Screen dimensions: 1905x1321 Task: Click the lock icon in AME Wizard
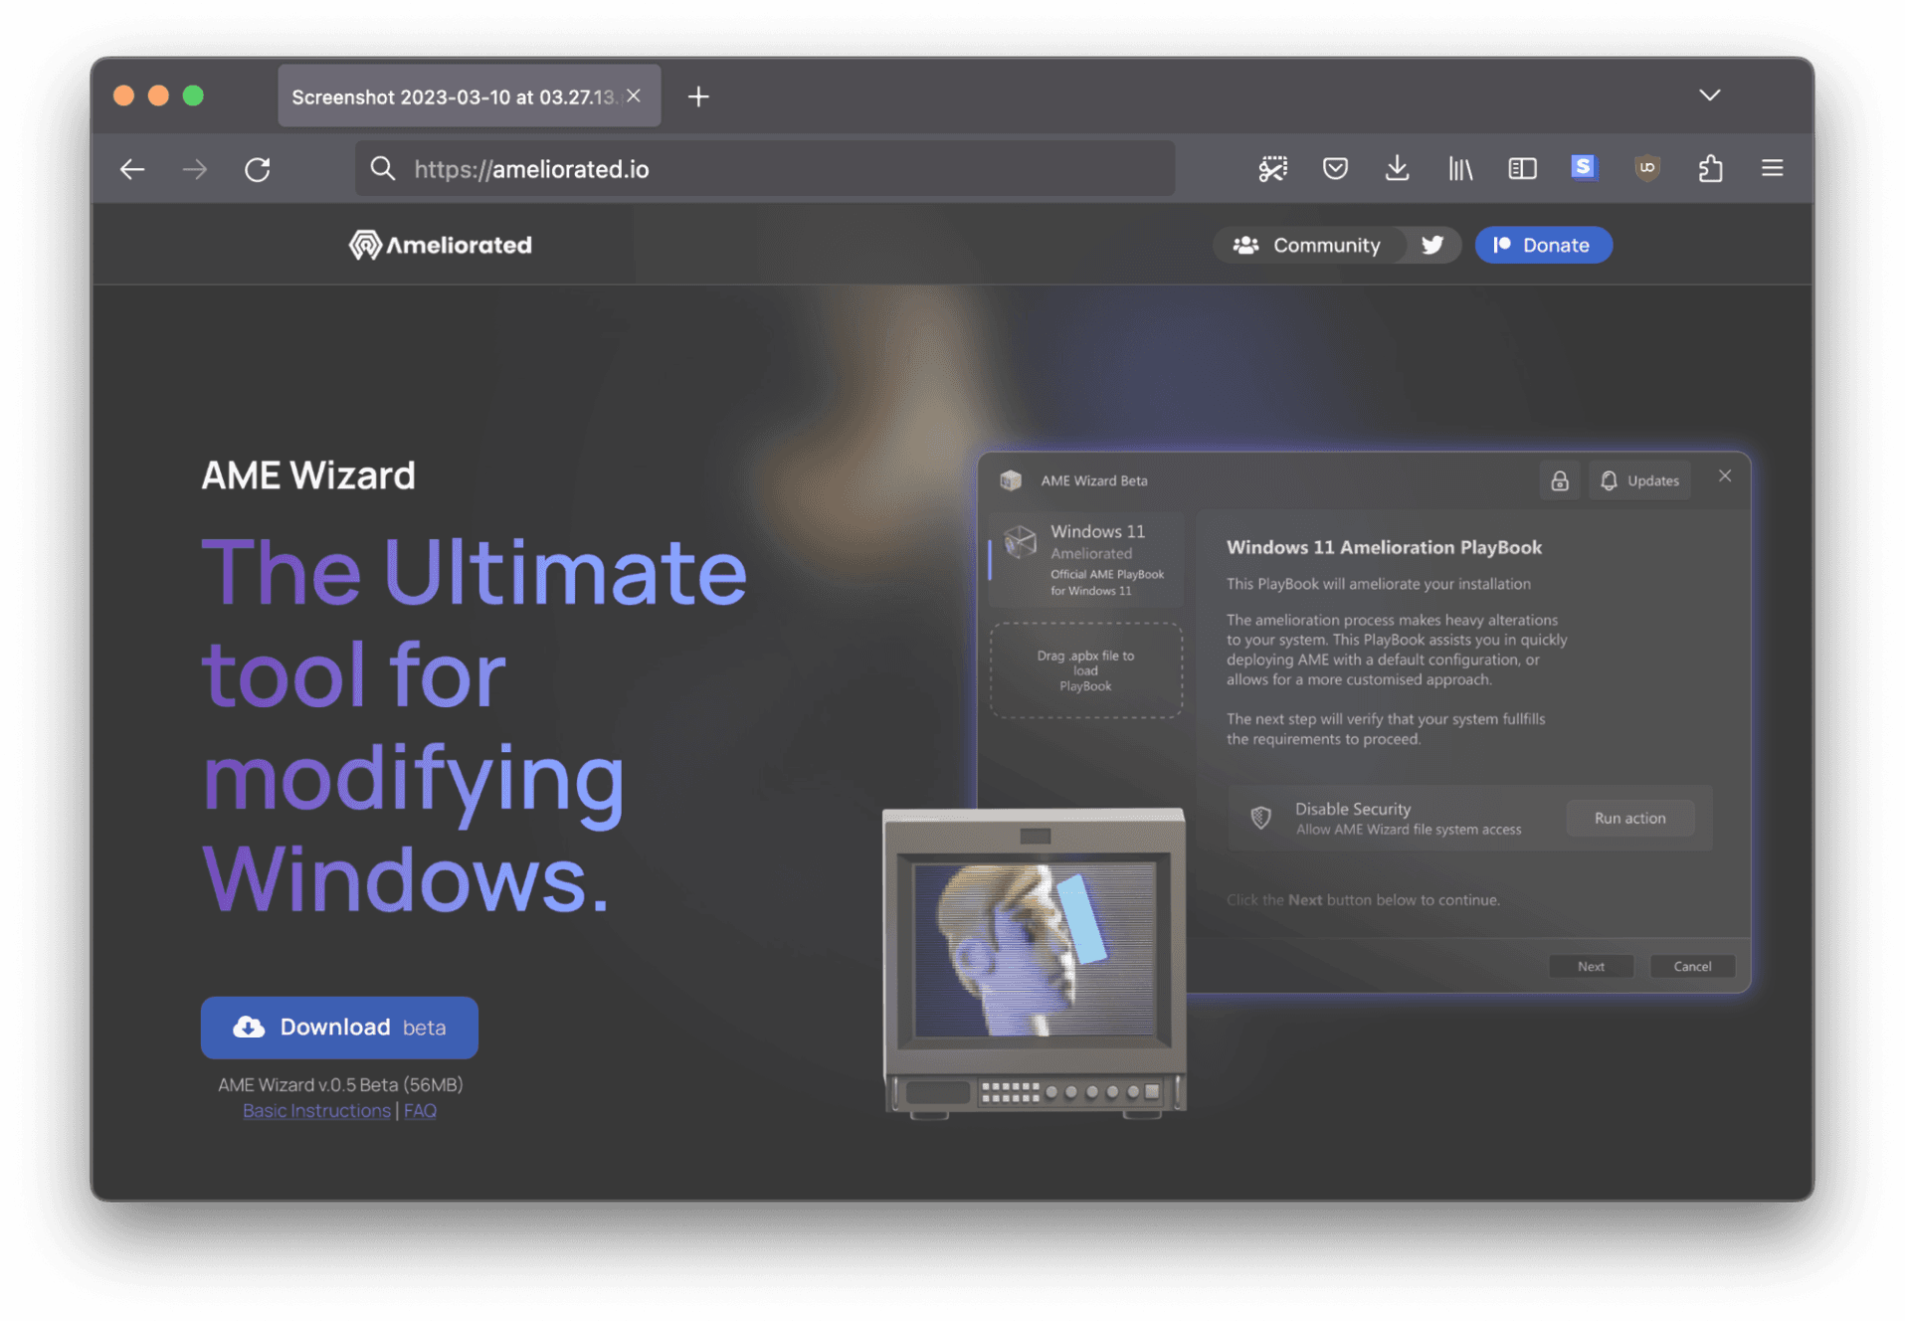[1559, 480]
